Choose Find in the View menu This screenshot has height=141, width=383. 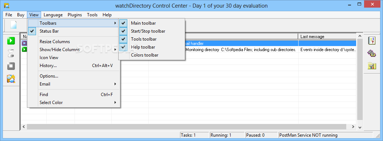pos(74,95)
